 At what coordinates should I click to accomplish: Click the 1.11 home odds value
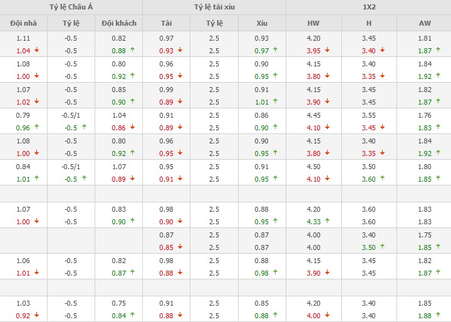(23, 38)
